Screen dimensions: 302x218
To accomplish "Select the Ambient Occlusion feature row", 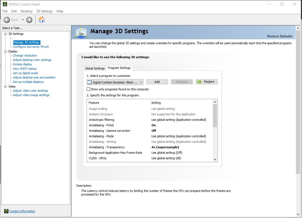I will (x=150, y=114).
